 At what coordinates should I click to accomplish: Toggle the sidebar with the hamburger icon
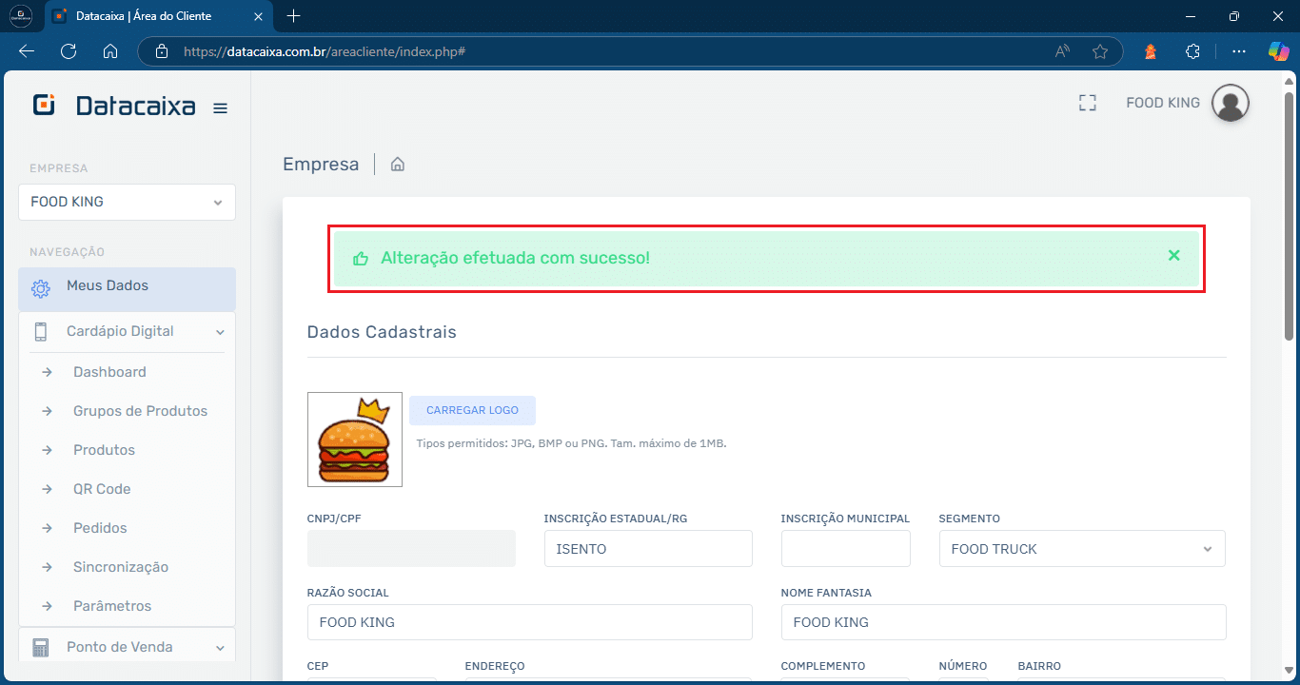pos(220,108)
